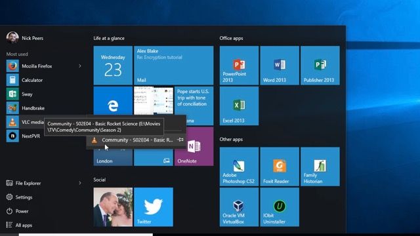Open PowerPoint 2013 tile
This screenshot has width=420, height=236.
(239, 66)
